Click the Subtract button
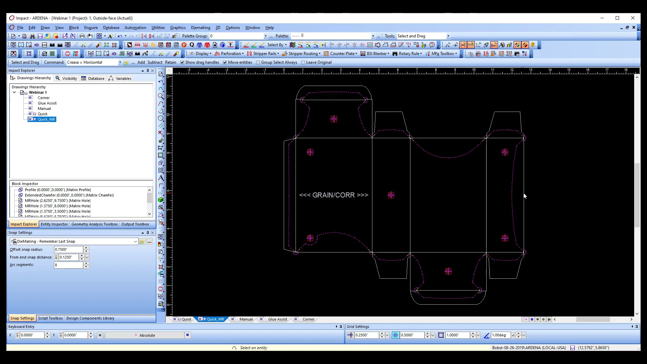Image resolution: width=647 pixels, height=364 pixels. pos(155,62)
